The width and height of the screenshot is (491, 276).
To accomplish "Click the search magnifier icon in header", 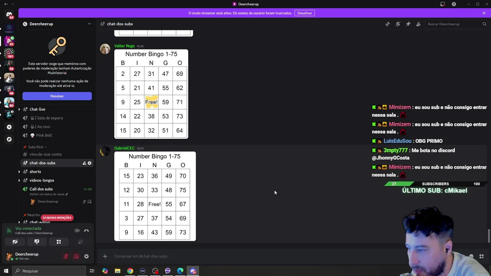I will [x=484, y=24].
